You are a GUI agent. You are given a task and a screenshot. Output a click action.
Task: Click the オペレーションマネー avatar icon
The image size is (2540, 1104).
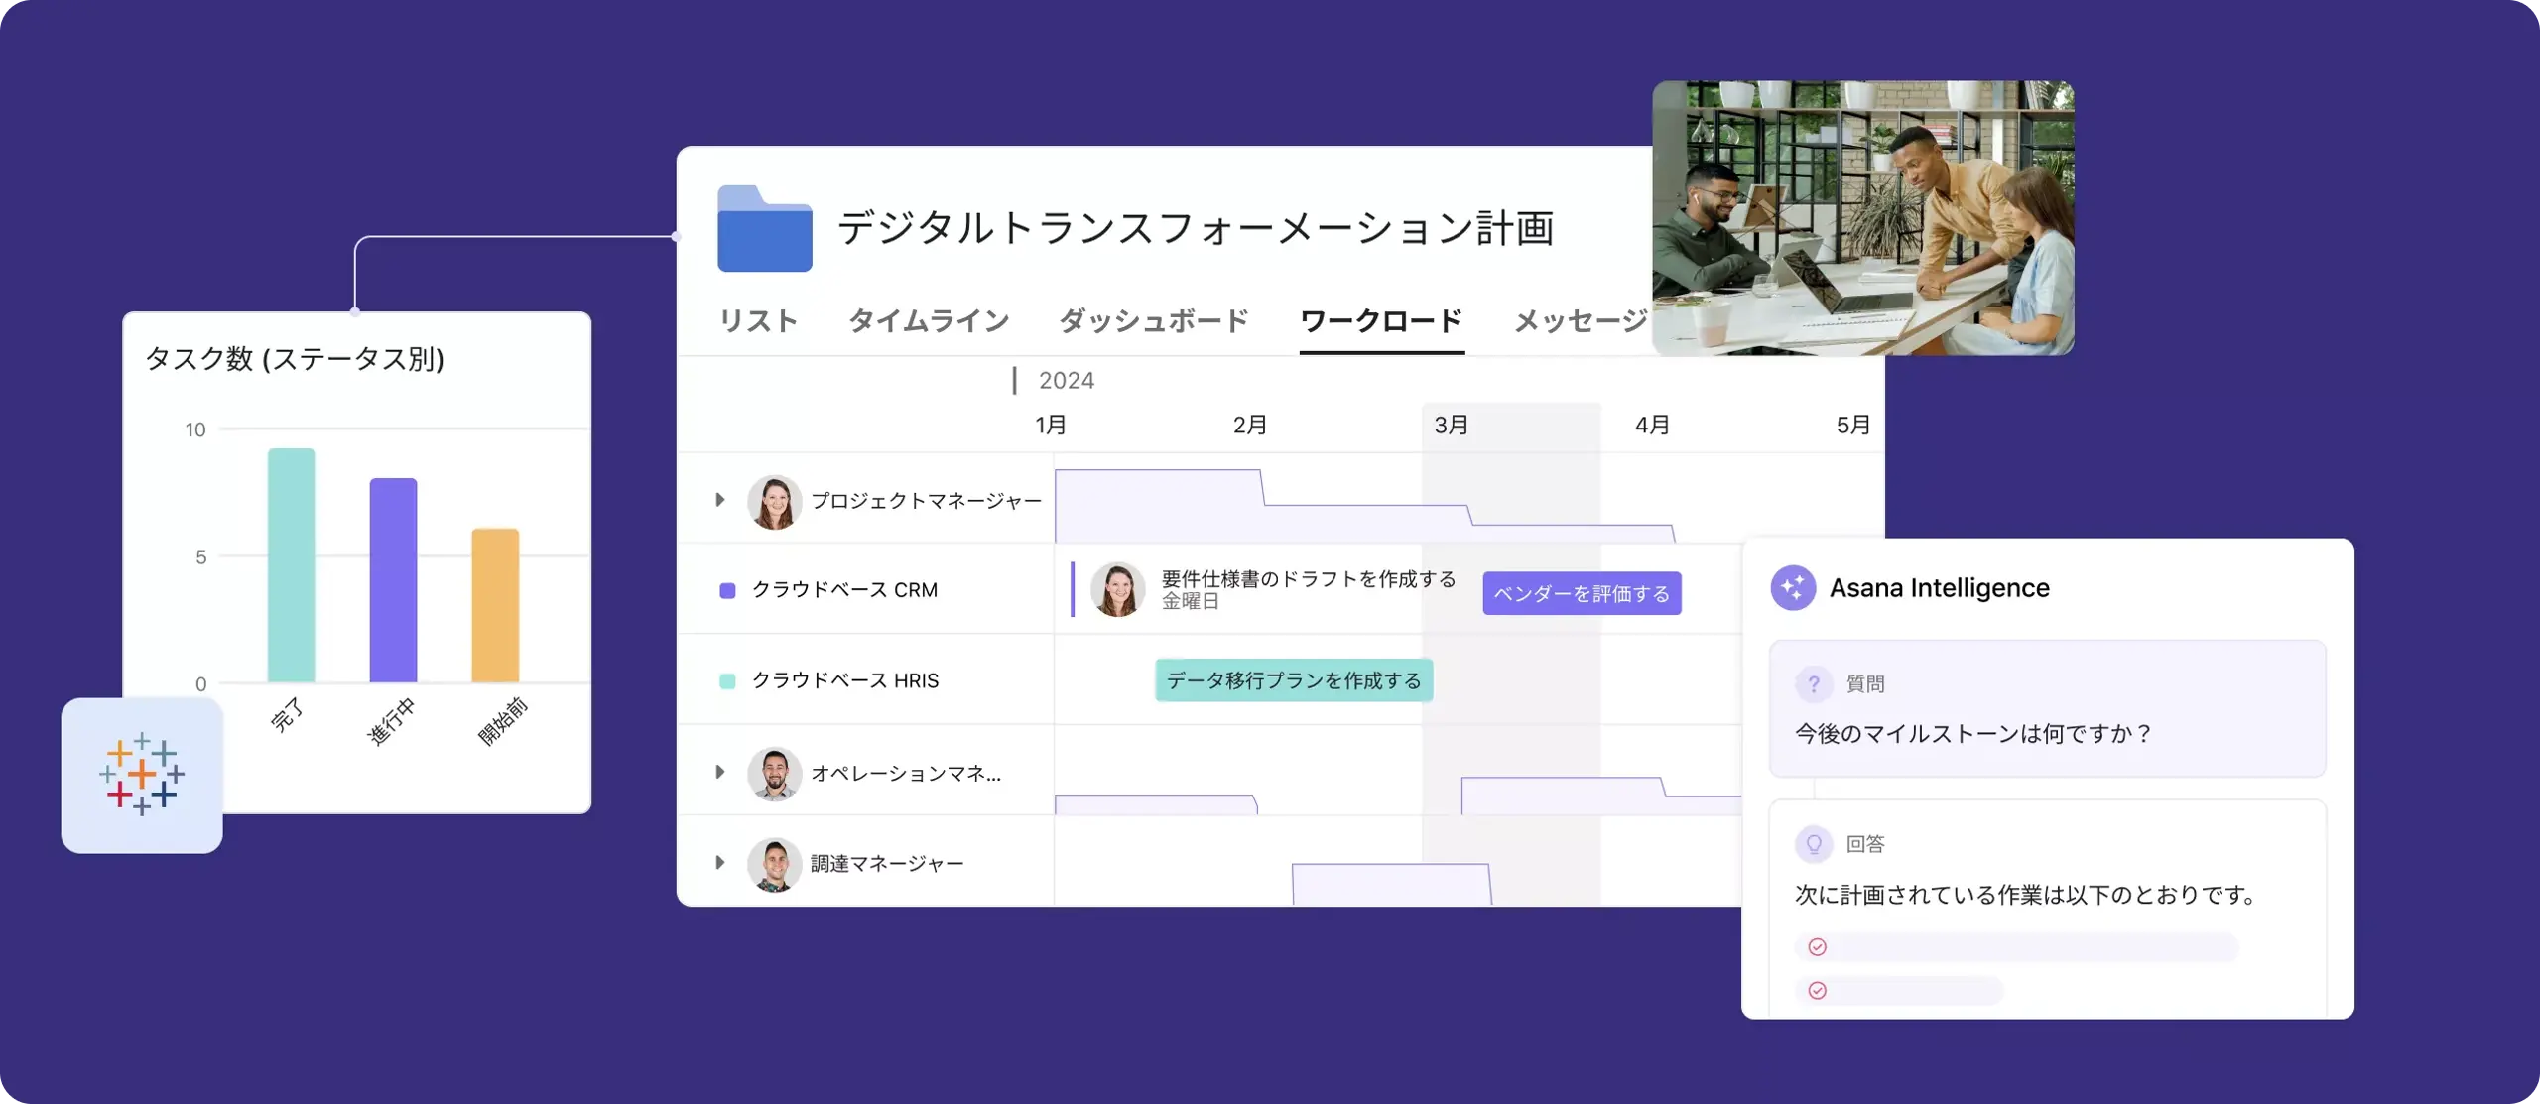pos(776,774)
